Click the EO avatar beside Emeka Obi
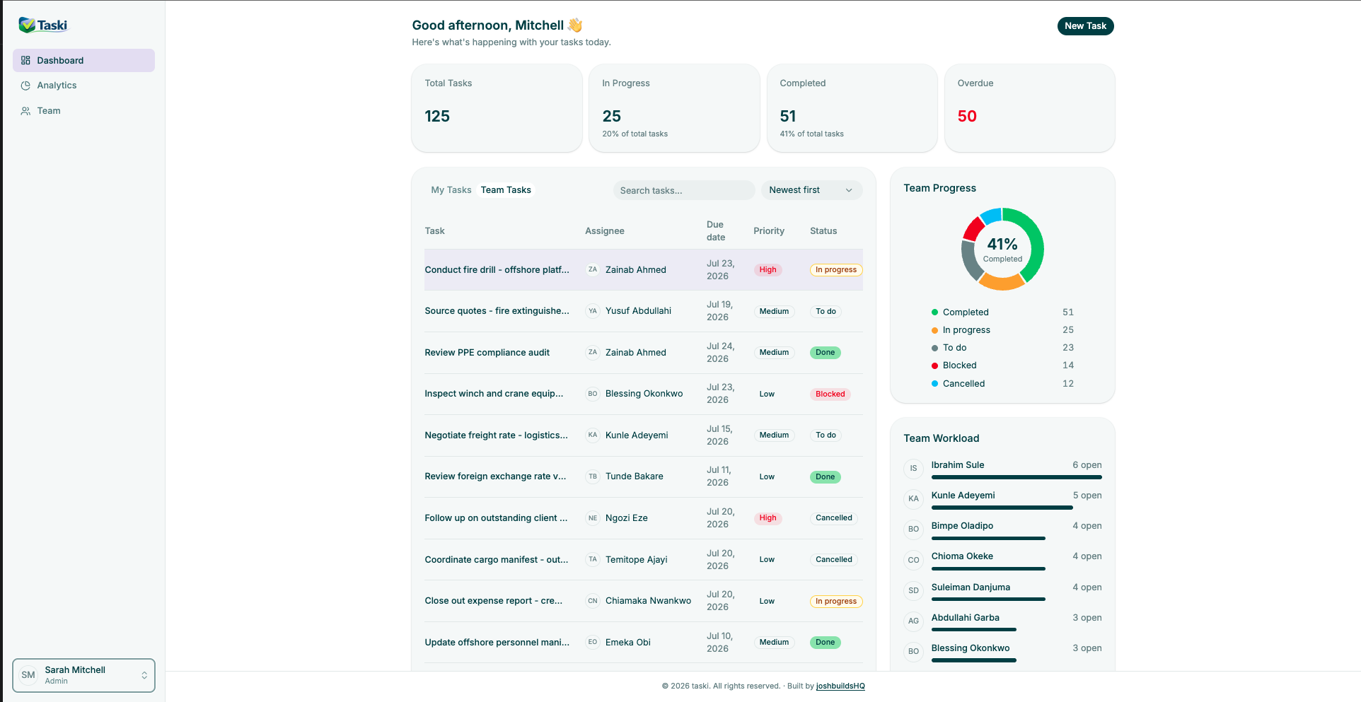 pyautogui.click(x=593, y=642)
